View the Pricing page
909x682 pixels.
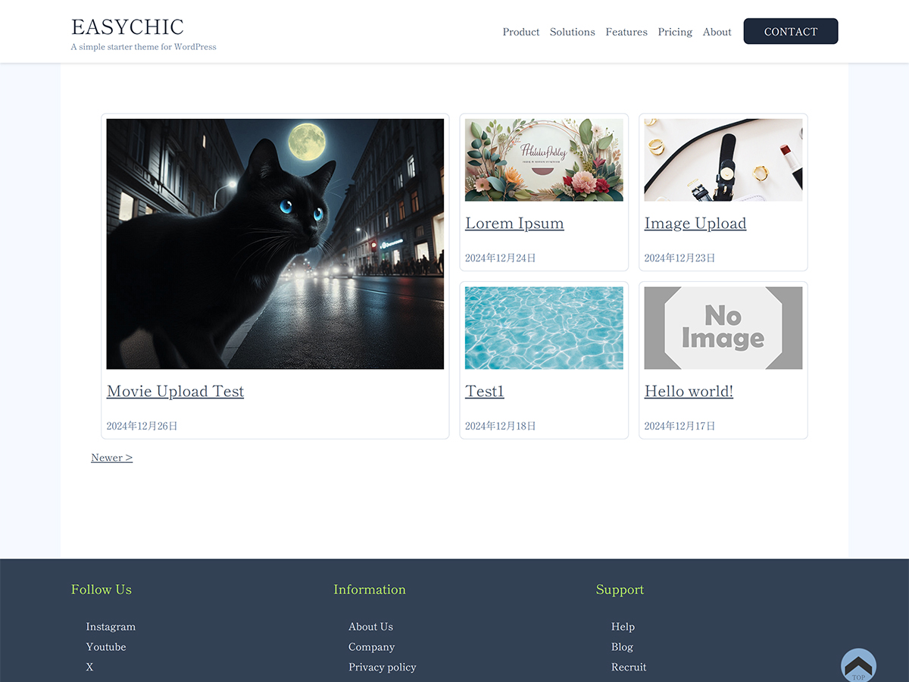(675, 32)
